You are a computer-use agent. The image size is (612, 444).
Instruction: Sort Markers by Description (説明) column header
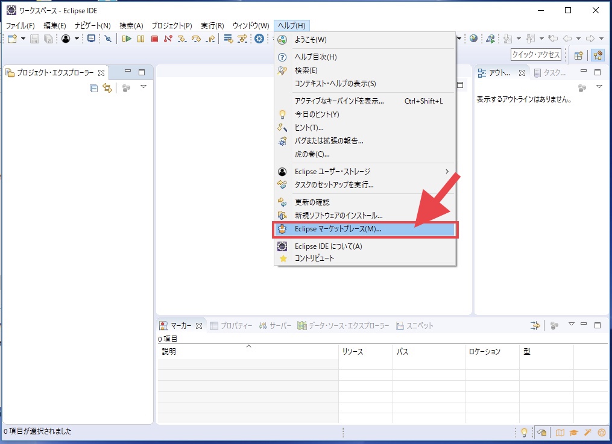click(x=248, y=352)
